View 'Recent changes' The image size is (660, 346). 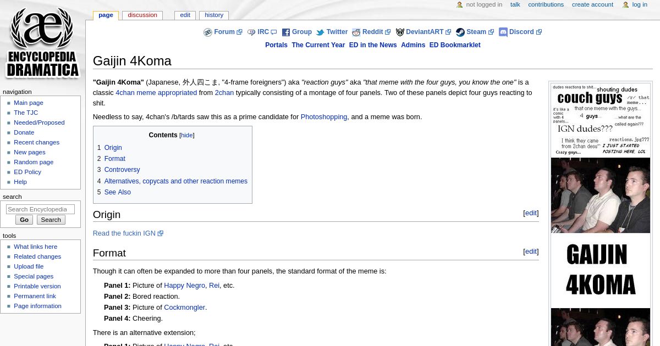pyautogui.click(x=36, y=142)
